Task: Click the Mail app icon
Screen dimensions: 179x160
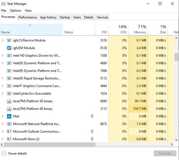Action: (x=9, y=116)
